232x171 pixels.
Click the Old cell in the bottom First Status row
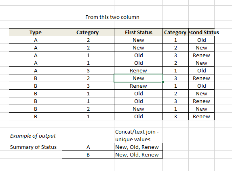(x=139, y=116)
